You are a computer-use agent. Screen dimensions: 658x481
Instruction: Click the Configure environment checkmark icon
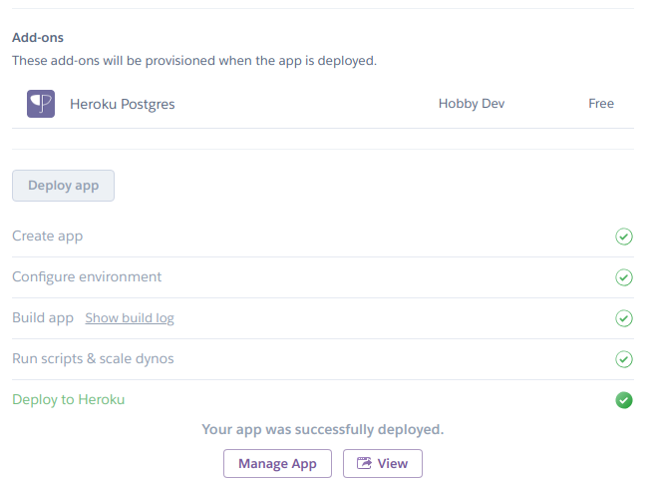pyautogui.click(x=624, y=277)
